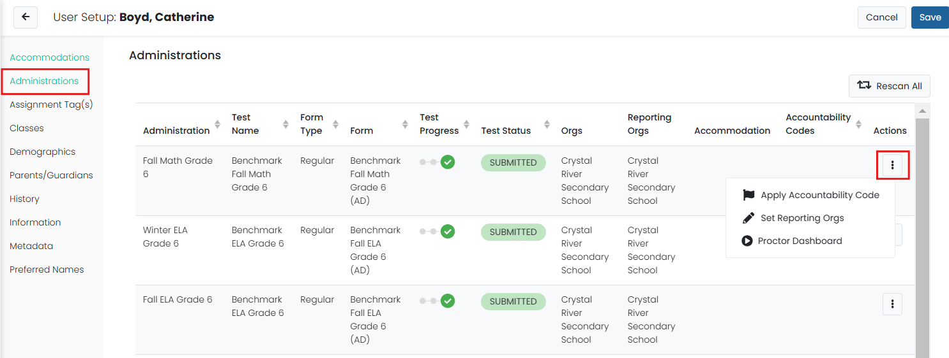The image size is (949, 358).
Task: Open actions menu for Fall Math Grade 6
Action: (x=892, y=166)
